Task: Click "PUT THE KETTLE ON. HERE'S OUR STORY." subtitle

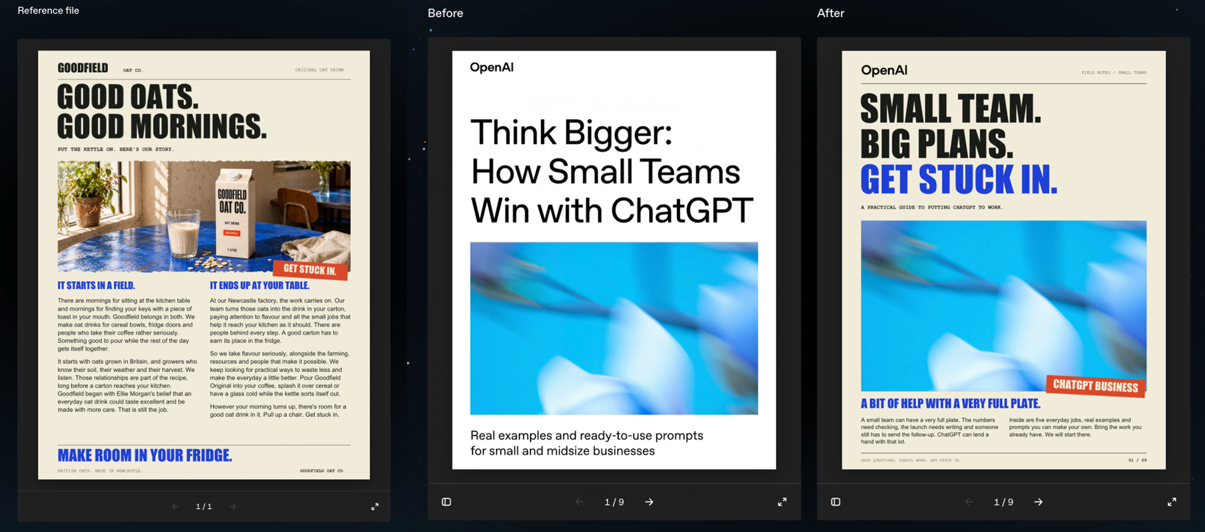Action: 115,149
